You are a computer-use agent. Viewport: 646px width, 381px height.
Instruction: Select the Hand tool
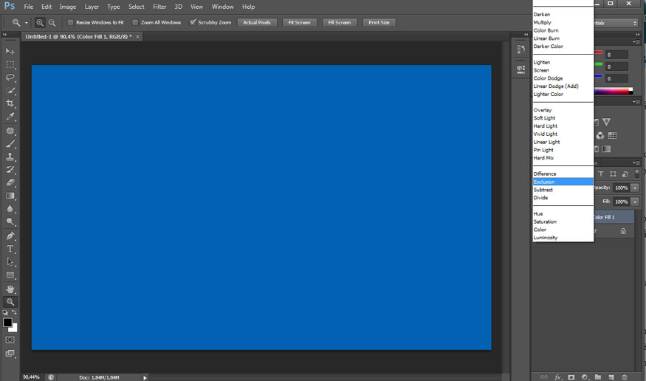pyautogui.click(x=10, y=289)
